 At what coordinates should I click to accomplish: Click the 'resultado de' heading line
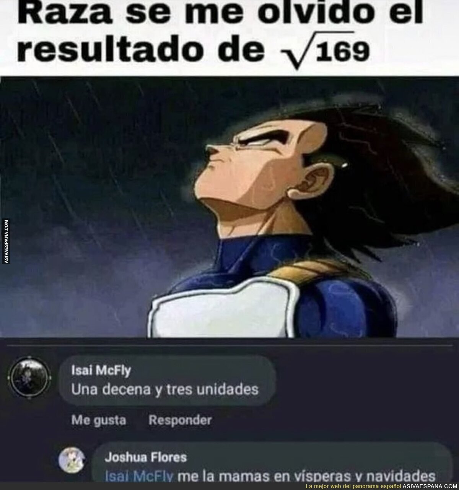coord(152,53)
